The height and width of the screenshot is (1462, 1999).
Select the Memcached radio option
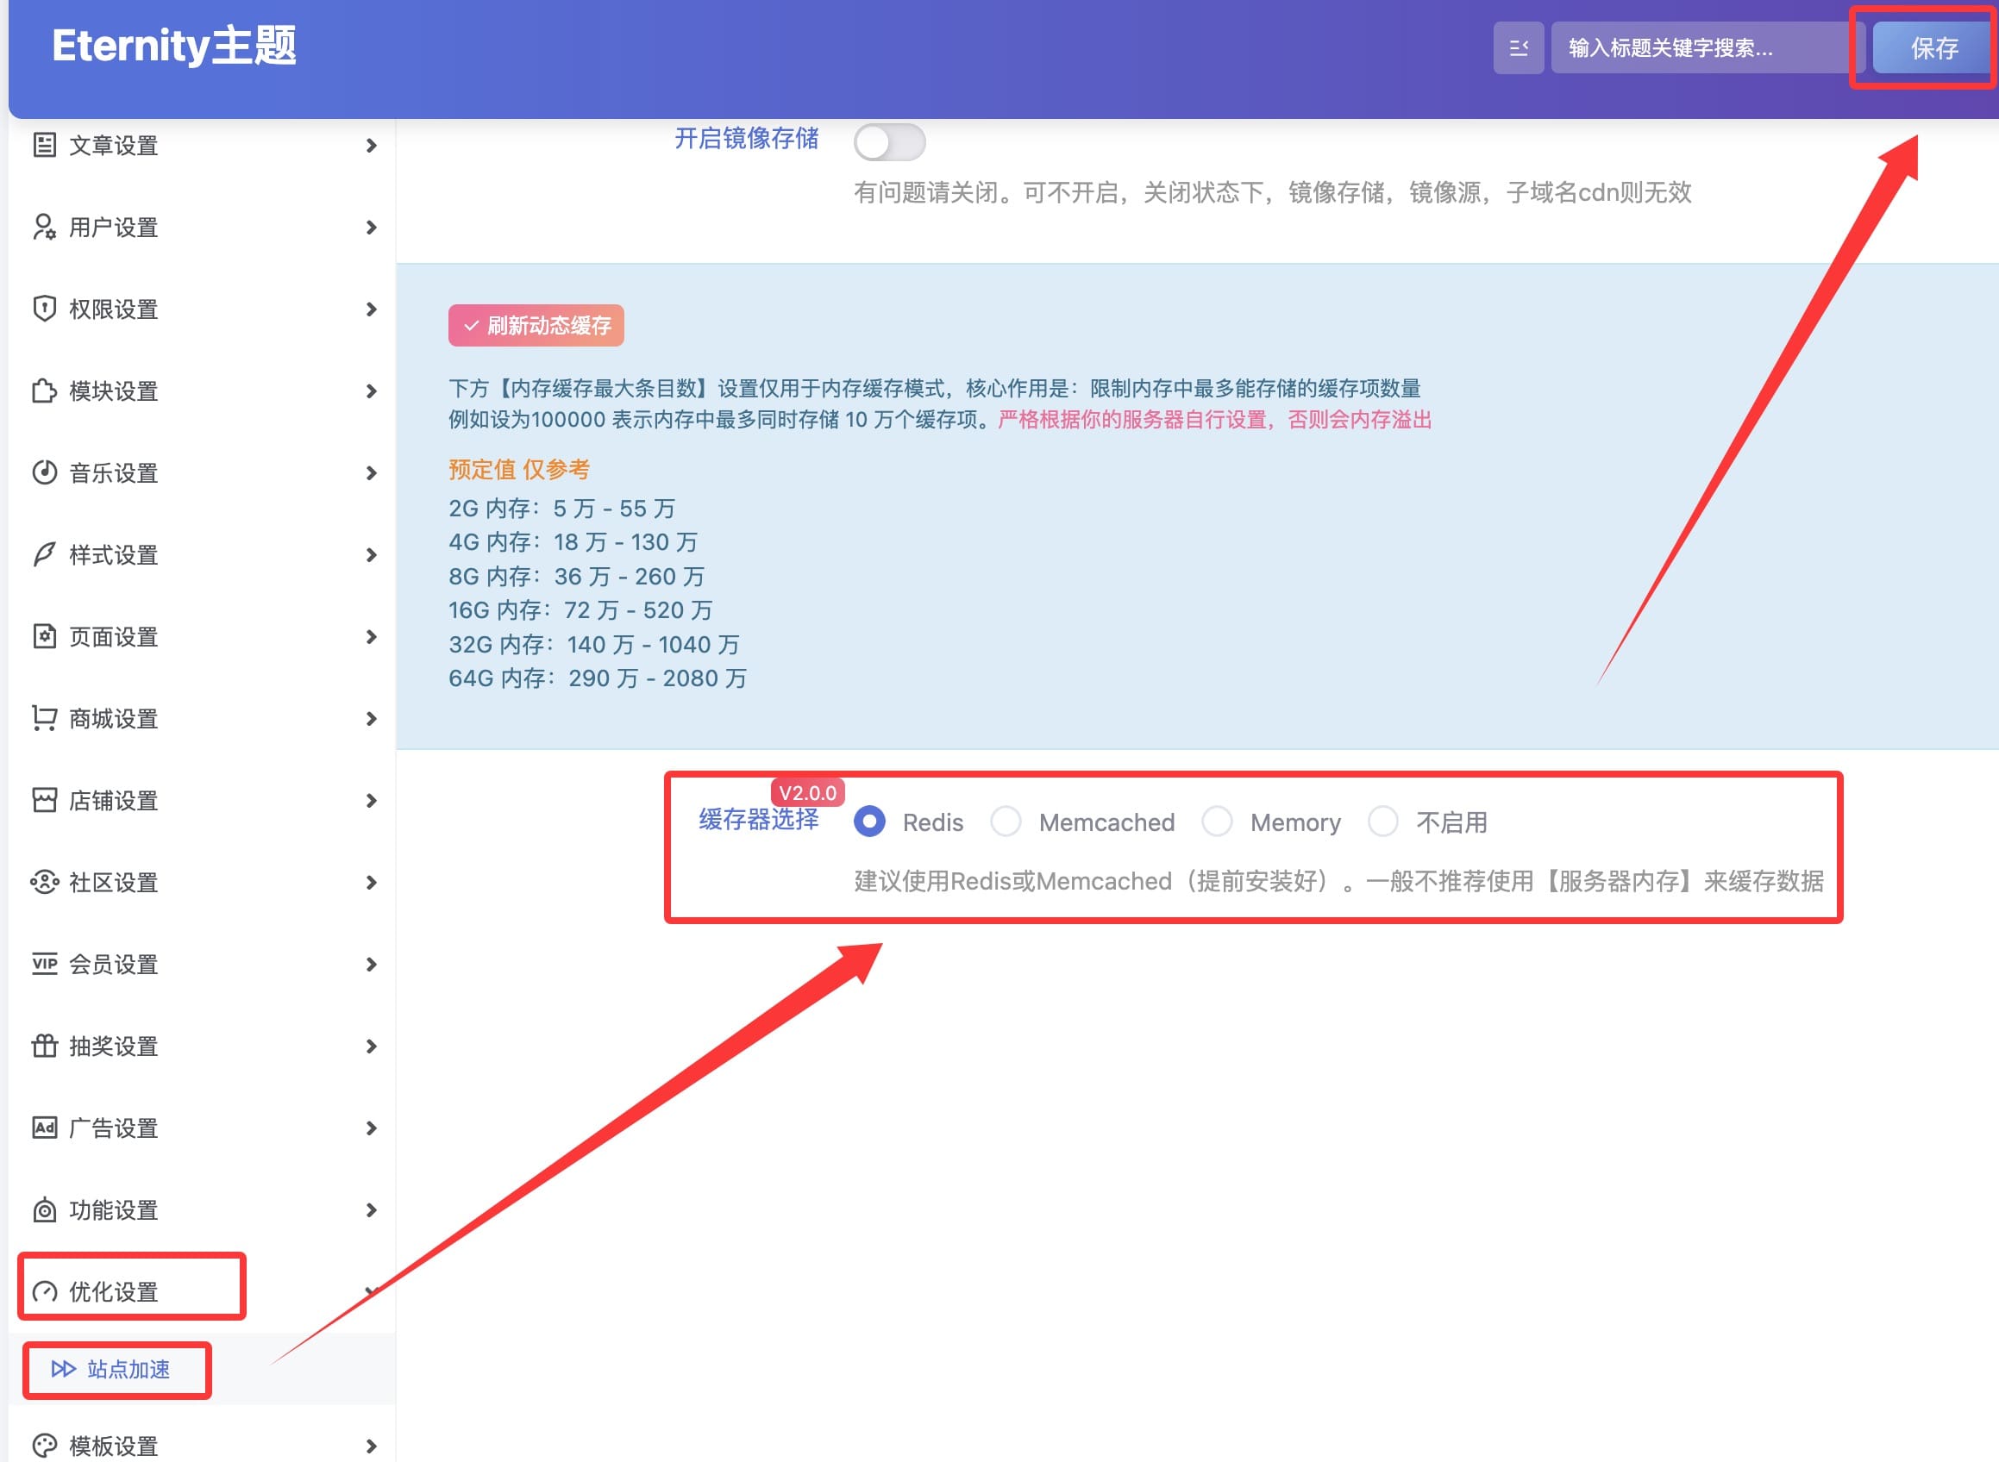[x=1006, y=822]
